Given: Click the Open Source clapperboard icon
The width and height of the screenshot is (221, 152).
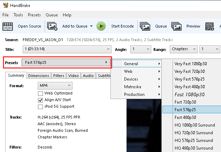Looking at the screenshot, I should (8, 26).
